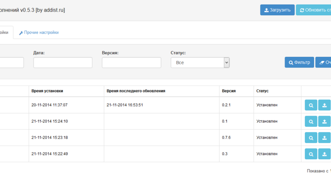Viewport: 331px width, 181px height.
Task: Click the eraser clear-filter button
Action: pyautogui.click(x=324, y=63)
